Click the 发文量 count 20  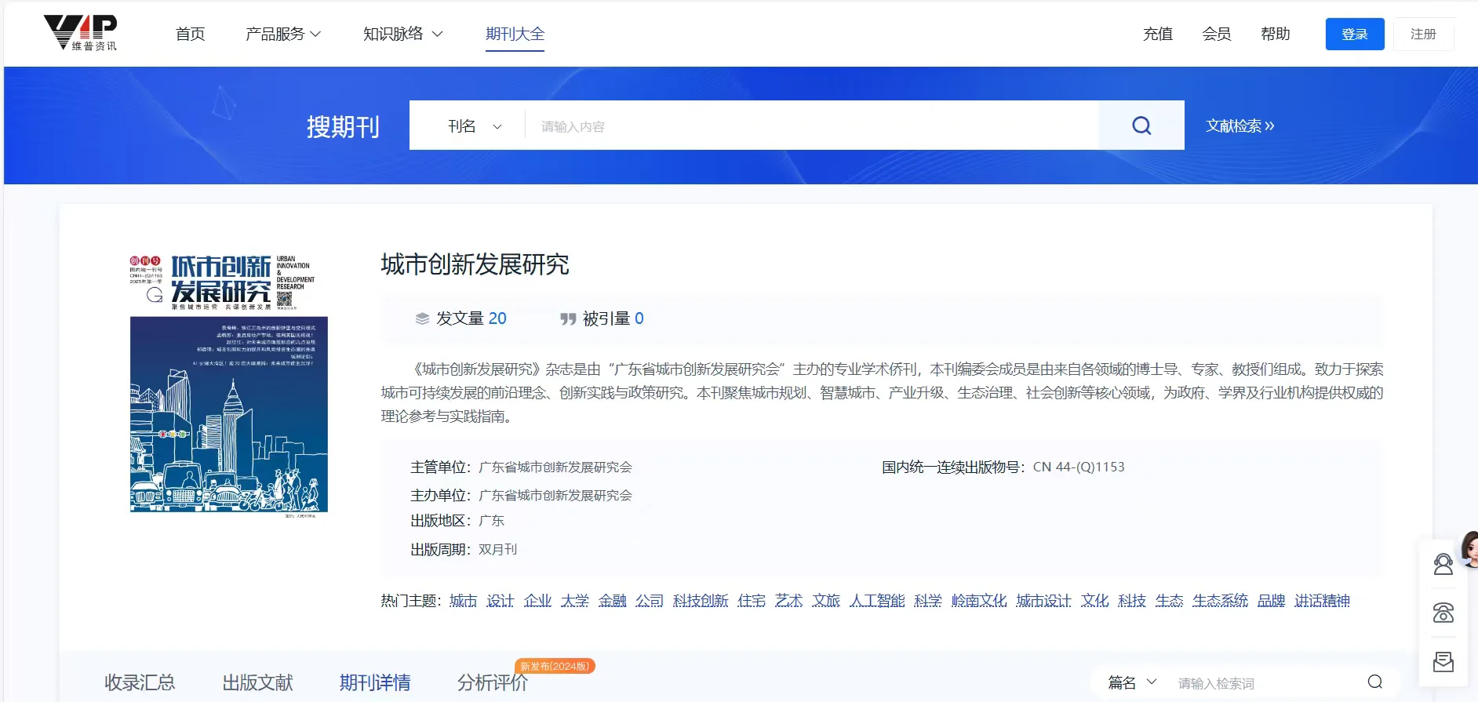pyautogui.click(x=497, y=318)
